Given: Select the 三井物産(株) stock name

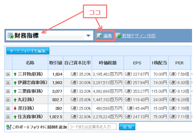Looking at the screenshot, I should pyautogui.click(x=30, y=74).
